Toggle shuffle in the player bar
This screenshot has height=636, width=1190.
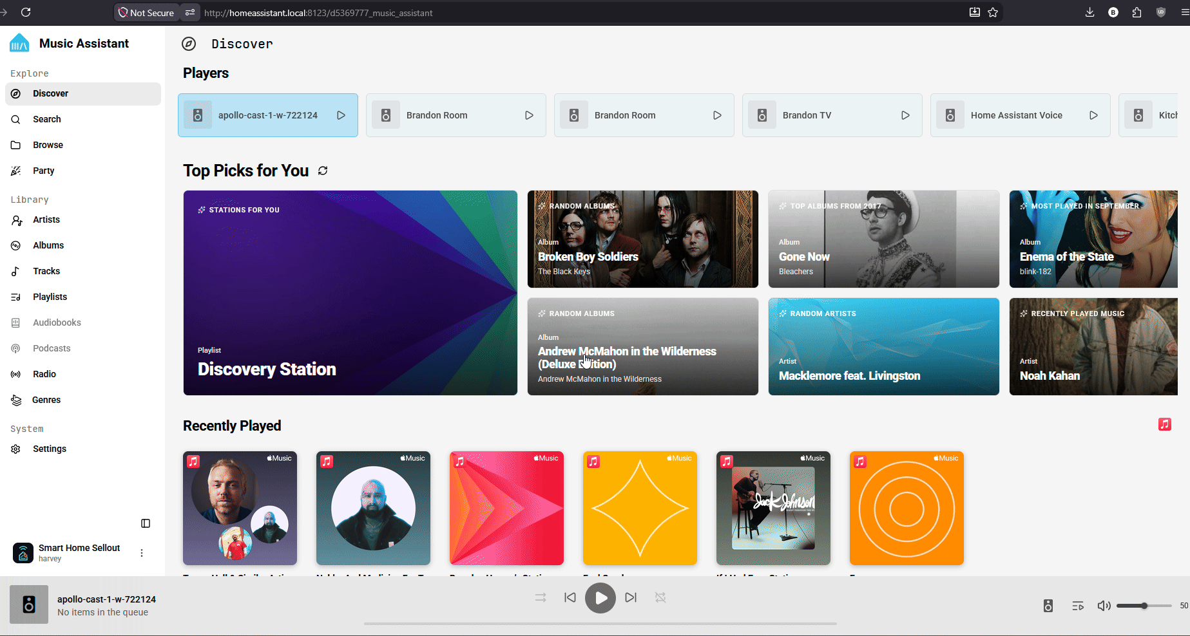[541, 597]
